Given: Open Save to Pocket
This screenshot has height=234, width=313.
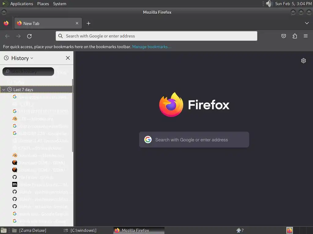Looking at the screenshot, I should click(283, 36).
